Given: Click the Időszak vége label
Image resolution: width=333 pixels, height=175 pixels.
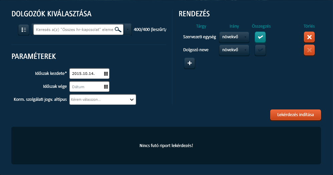Looking at the screenshot, I should click(x=55, y=87).
